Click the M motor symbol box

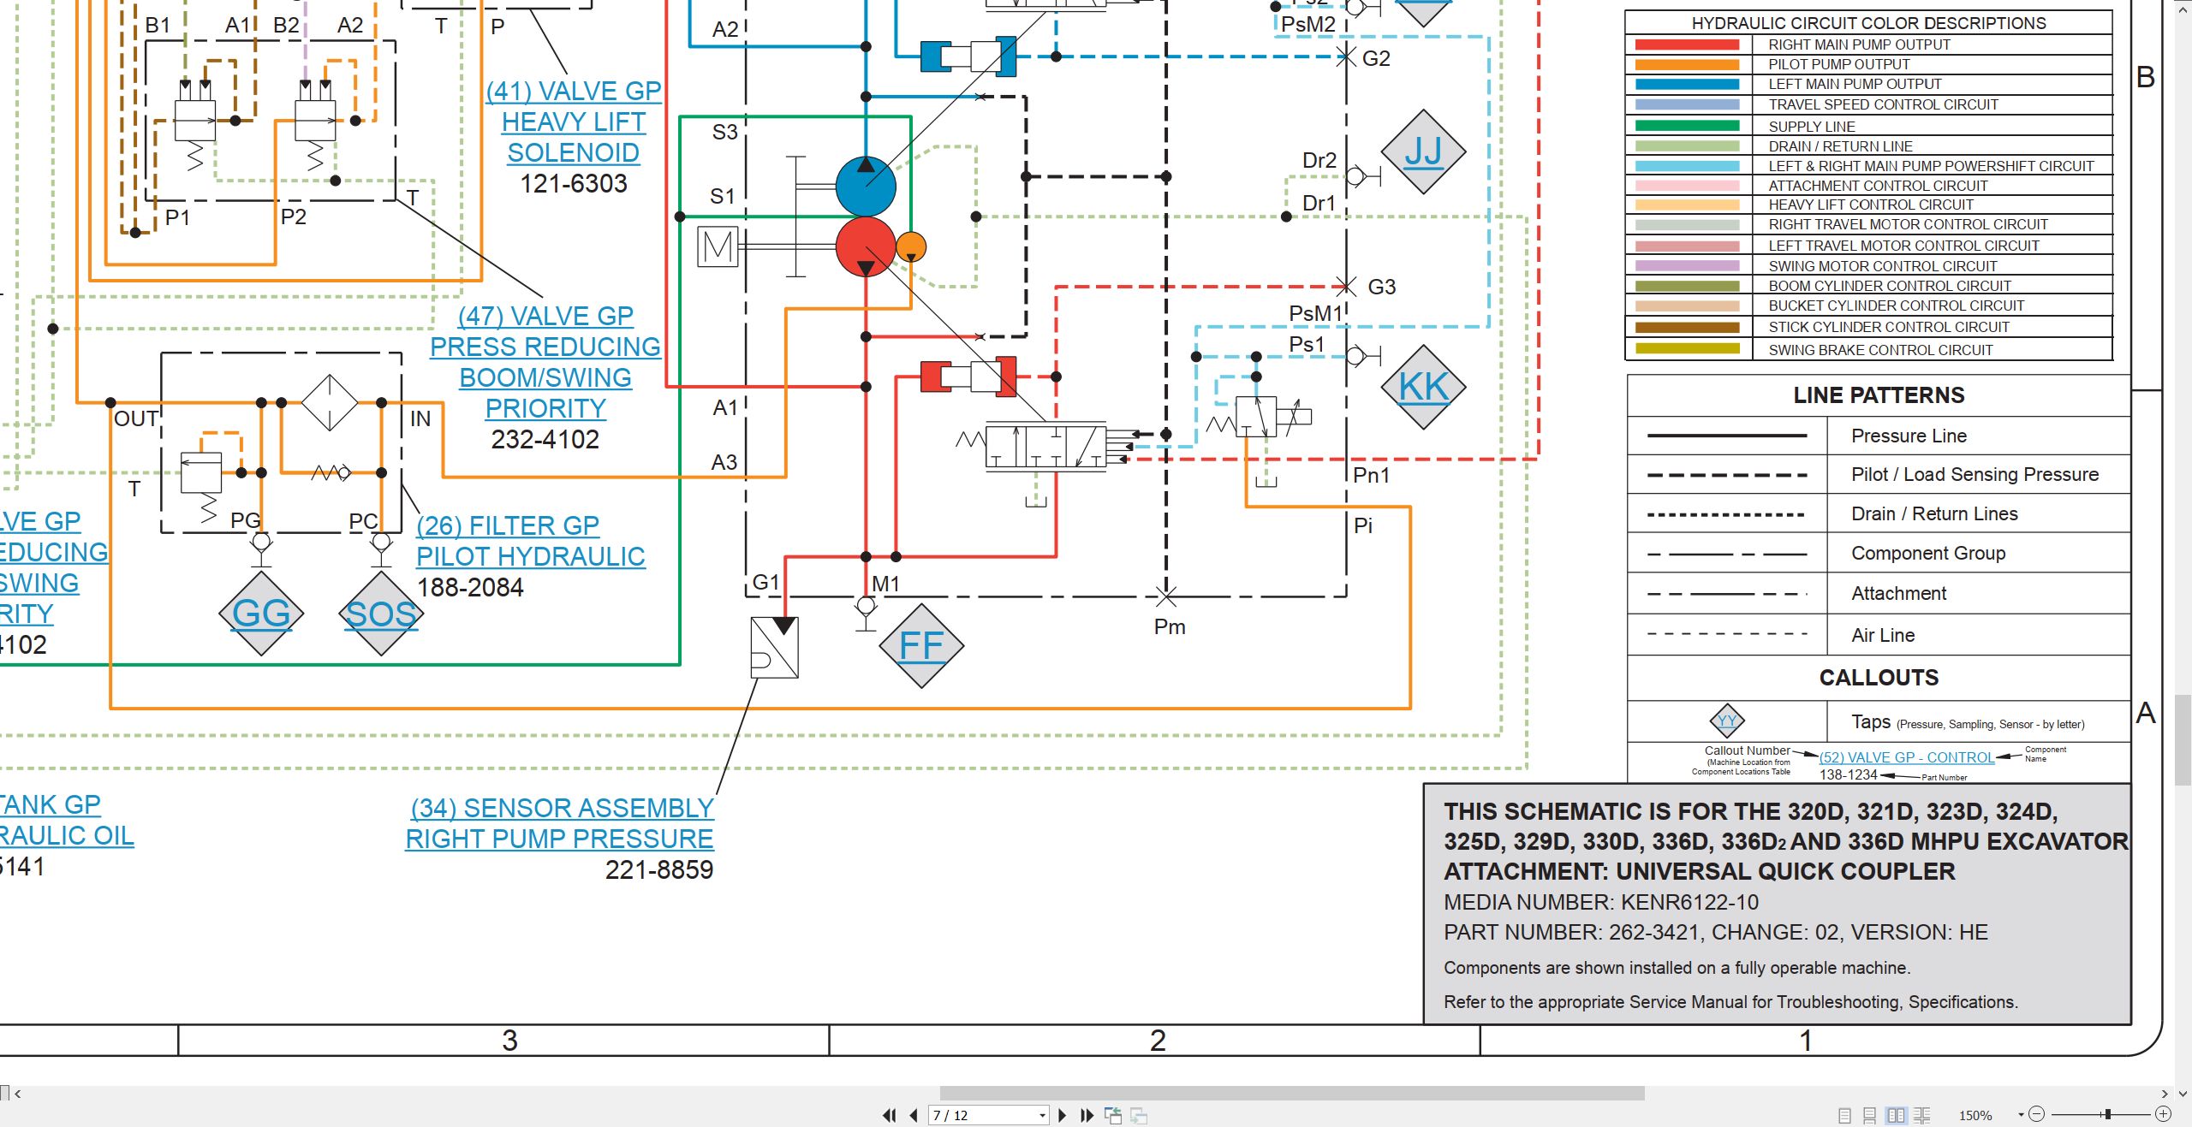tap(718, 247)
